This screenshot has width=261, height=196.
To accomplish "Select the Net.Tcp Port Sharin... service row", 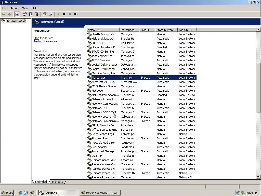I will 141,95.
